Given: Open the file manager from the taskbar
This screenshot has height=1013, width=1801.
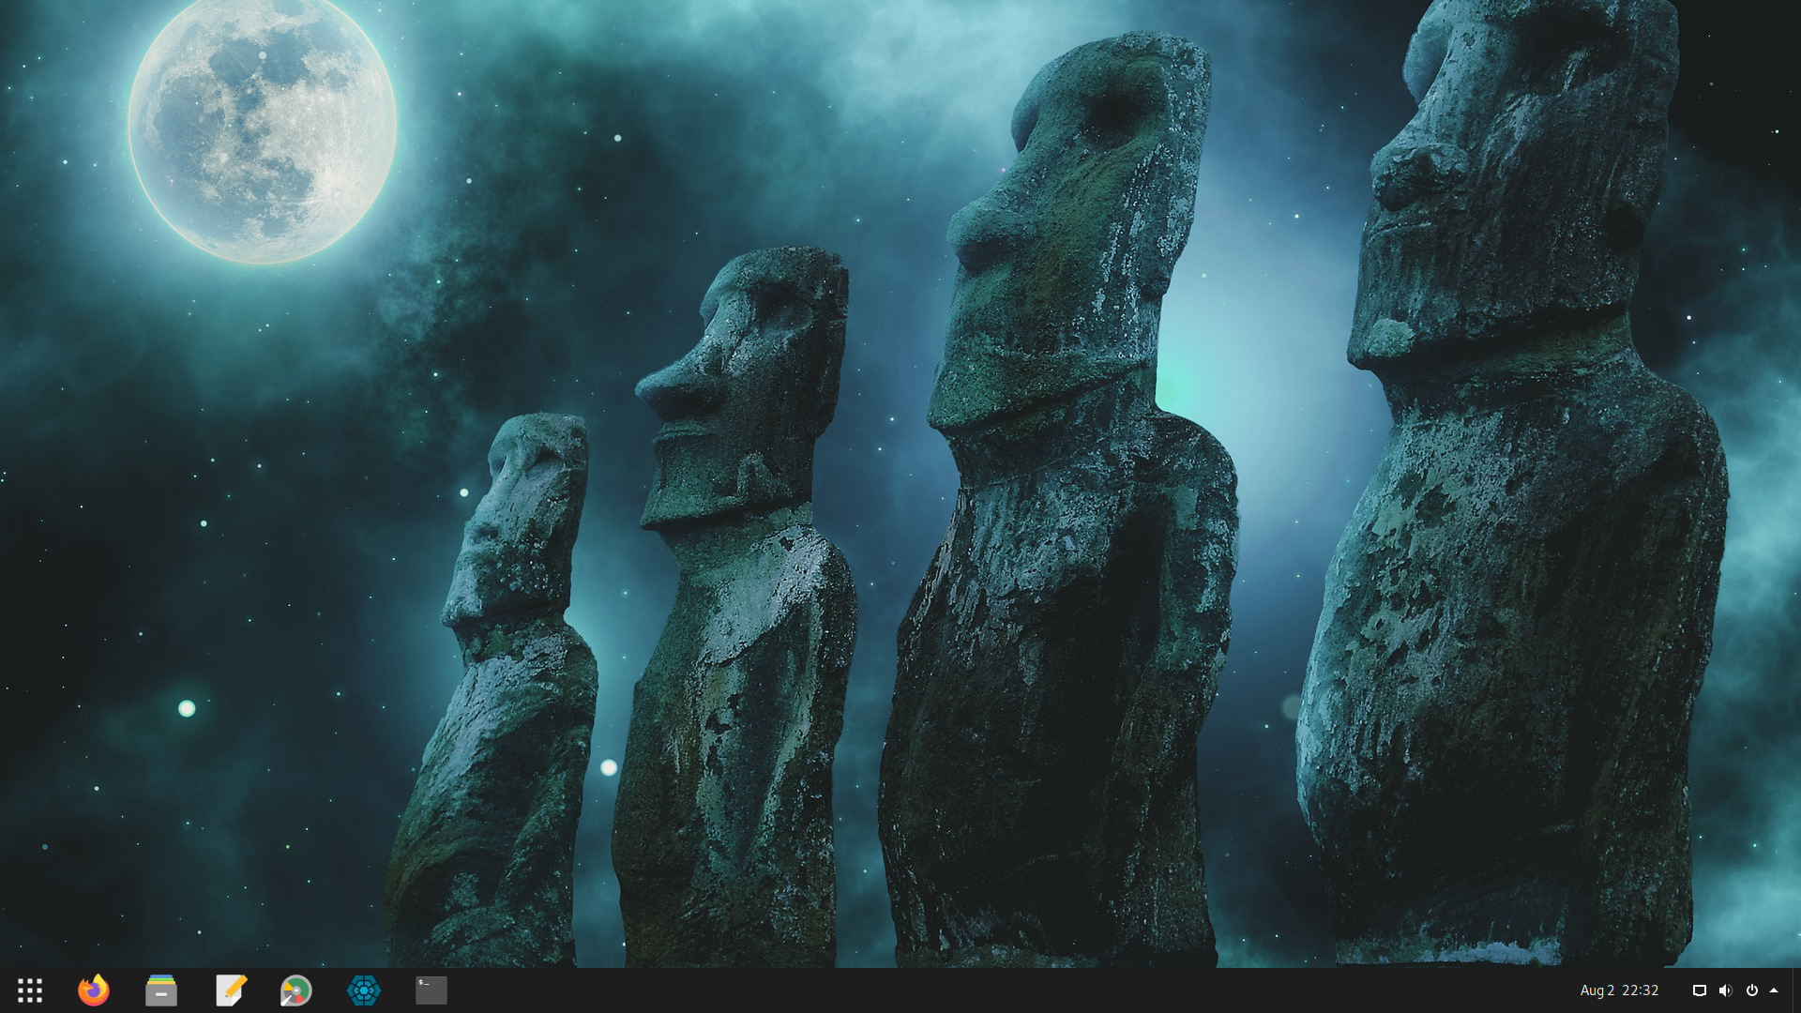Looking at the screenshot, I should (x=161, y=990).
